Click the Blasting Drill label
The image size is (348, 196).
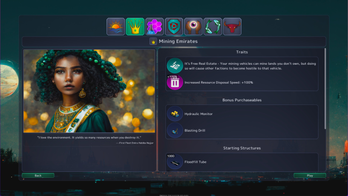click(x=195, y=131)
